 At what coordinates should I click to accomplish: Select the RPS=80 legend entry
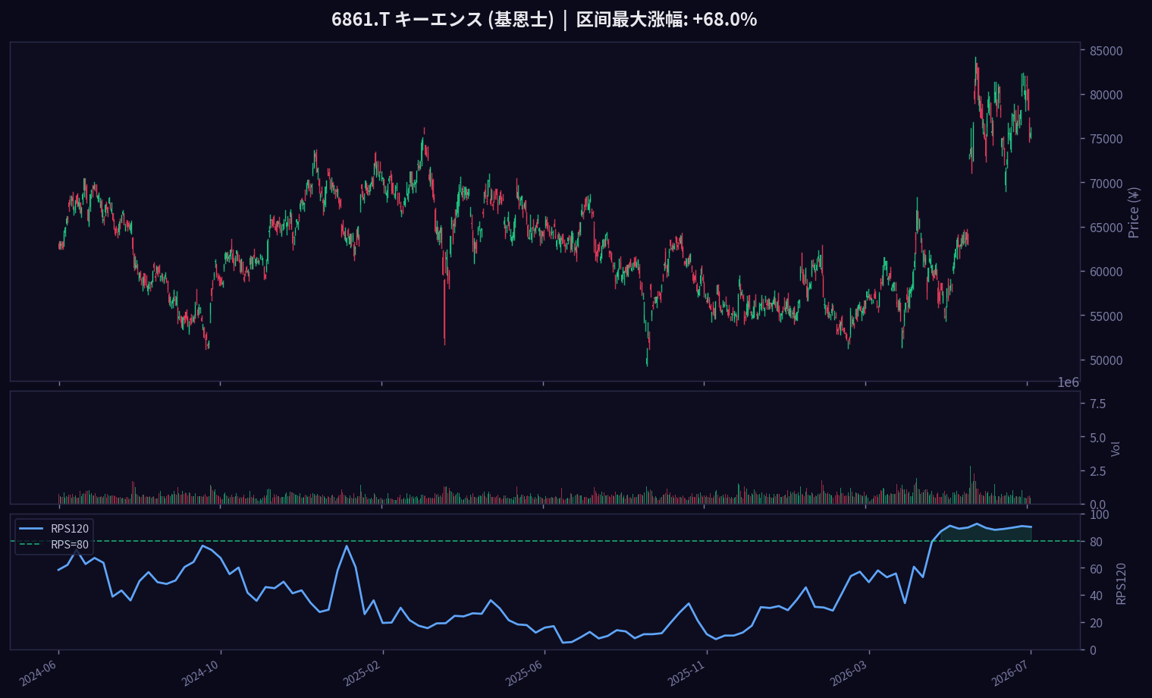54,545
